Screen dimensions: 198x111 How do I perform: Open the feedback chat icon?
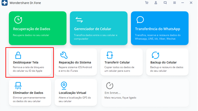pyautogui.click(x=165, y=3)
